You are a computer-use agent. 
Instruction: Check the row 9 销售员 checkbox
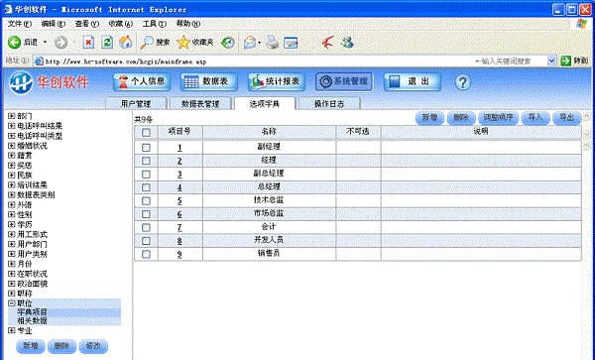(x=146, y=254)
